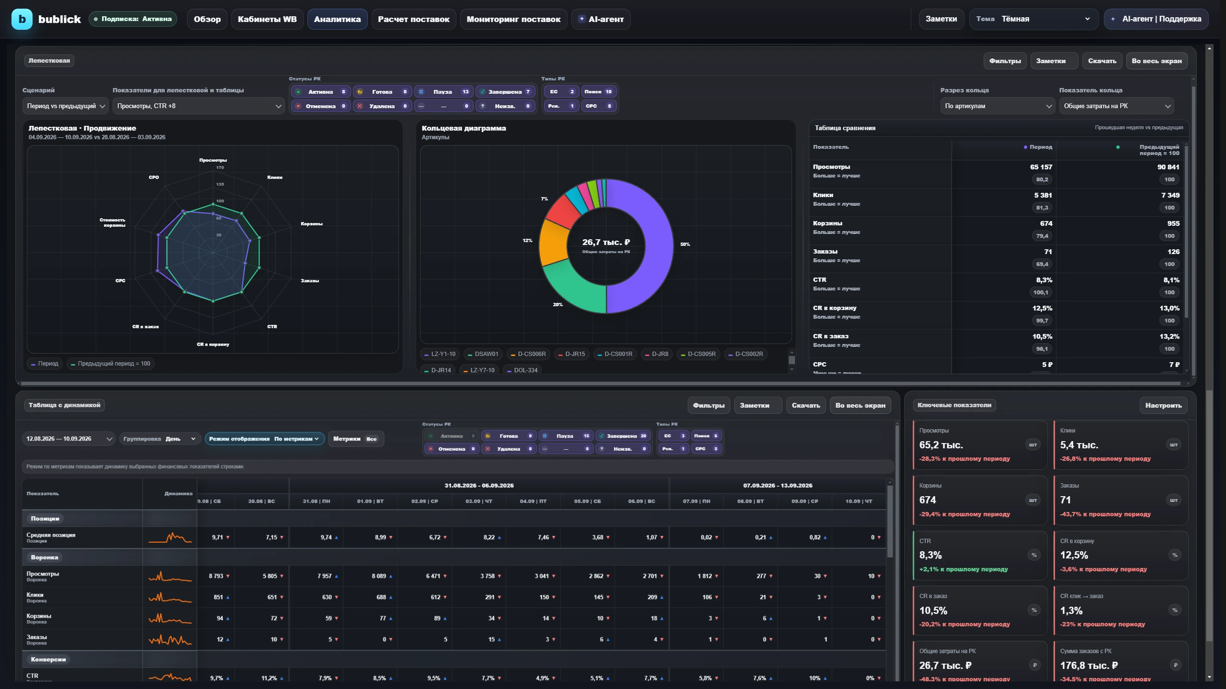Viewport: 1226px width, 689px height.
Task: Click the sparkle icon on AI-агент tab
Action: tap(581, 19)
